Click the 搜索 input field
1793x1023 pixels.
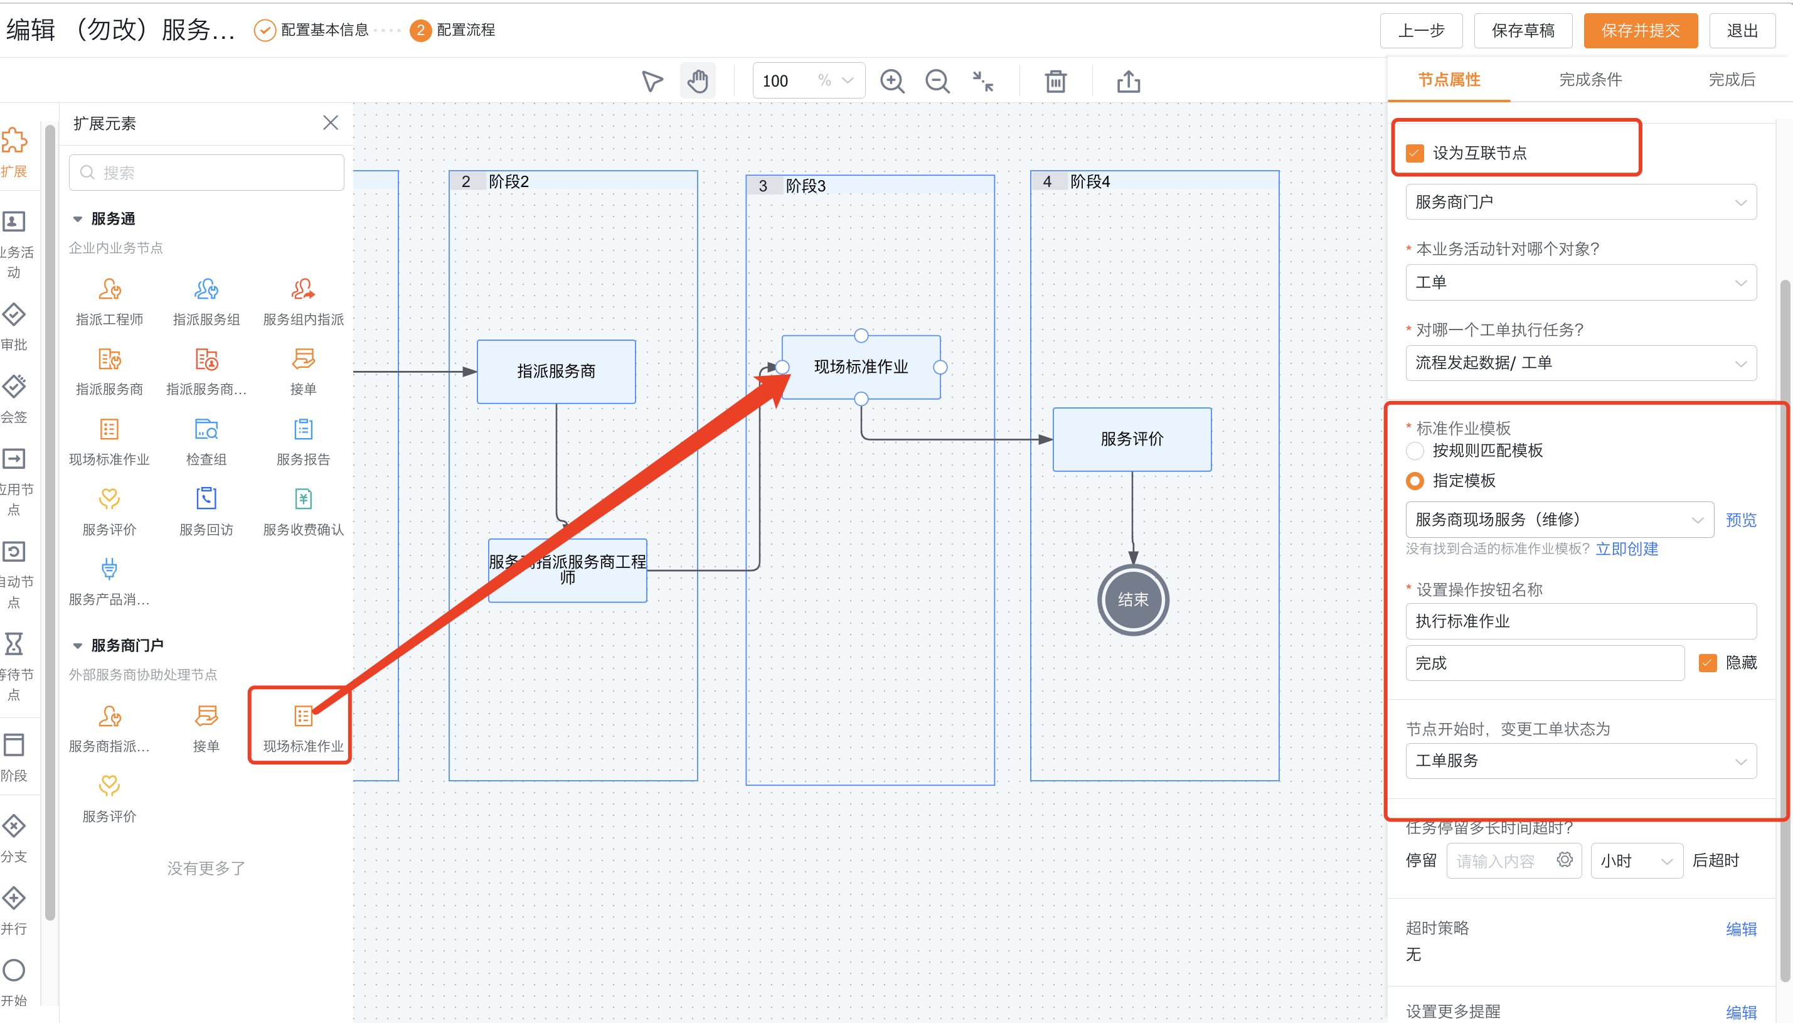point(206,173)
